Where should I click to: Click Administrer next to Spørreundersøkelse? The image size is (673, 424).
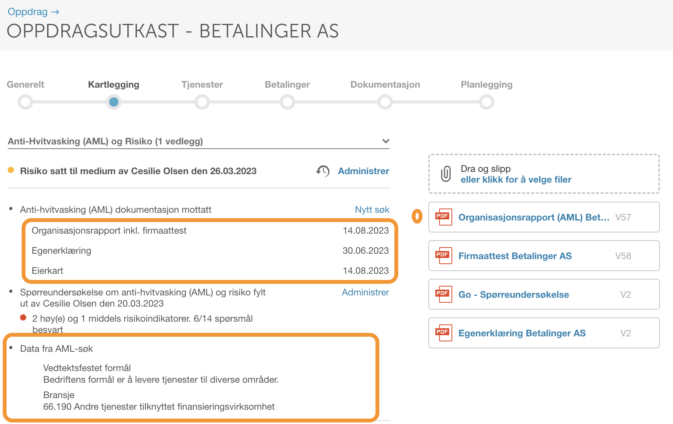(365, 292)
